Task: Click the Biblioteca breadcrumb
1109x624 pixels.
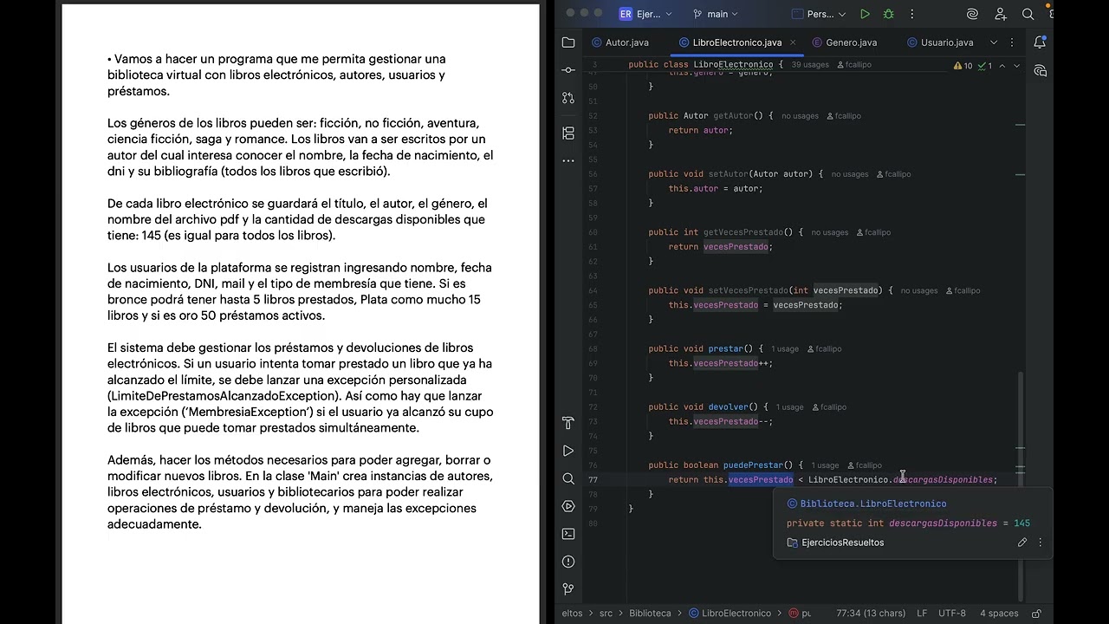Action: tap(650, 613)
